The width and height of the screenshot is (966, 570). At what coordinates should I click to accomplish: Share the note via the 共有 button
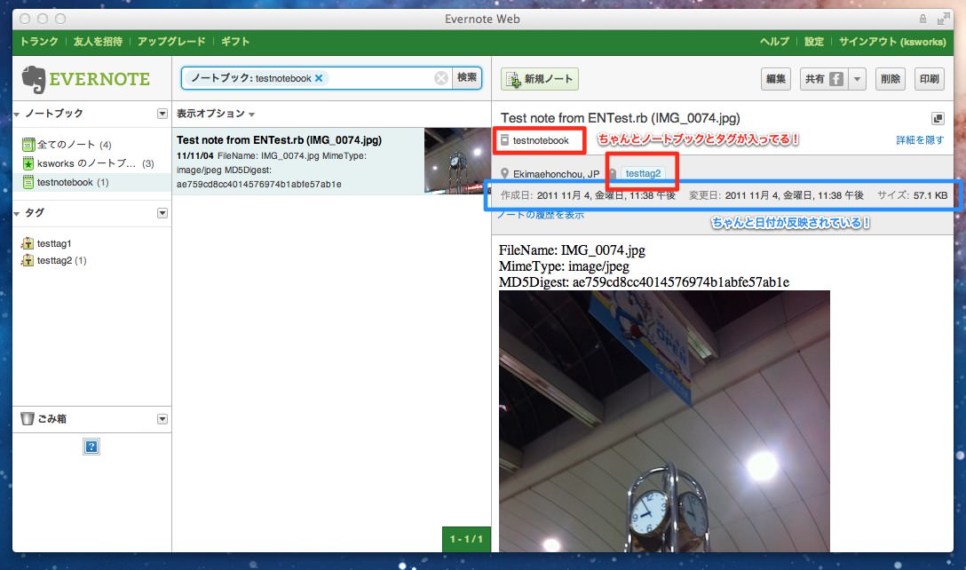tap(824, 79)
